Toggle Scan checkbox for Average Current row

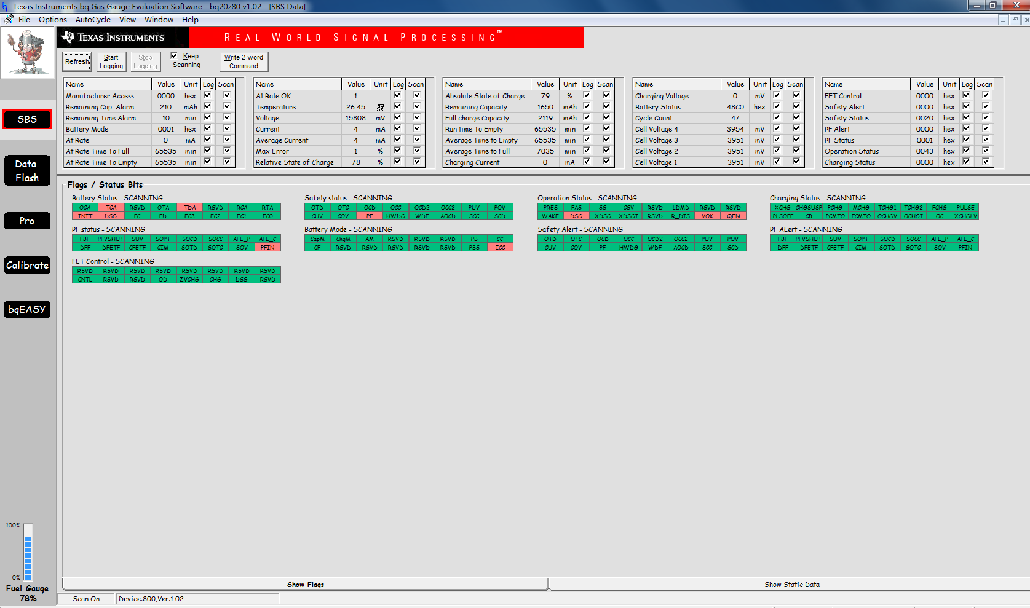click(x=417, y=140)
